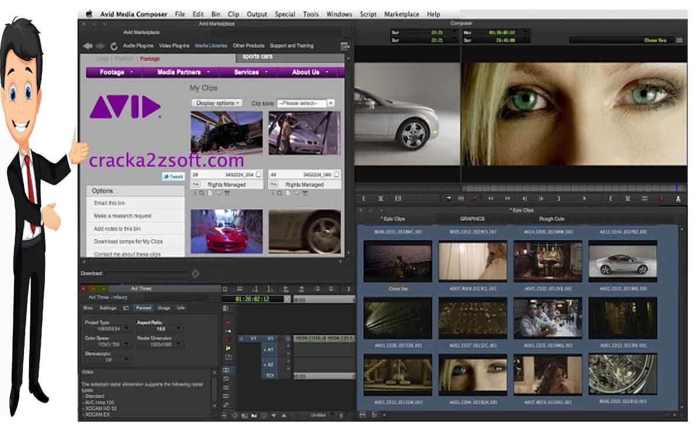Click the magnifier icon under clip 3452224_054
The width and height of the screenshot is (700, 431).
[202, 193]
